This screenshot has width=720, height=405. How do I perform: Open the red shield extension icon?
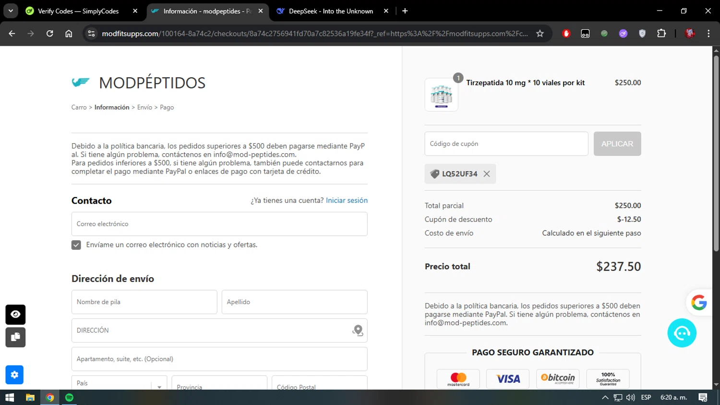tap(566, 34)
